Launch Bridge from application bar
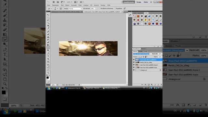Screen dimensions: 208x117 tap(54, 2)
